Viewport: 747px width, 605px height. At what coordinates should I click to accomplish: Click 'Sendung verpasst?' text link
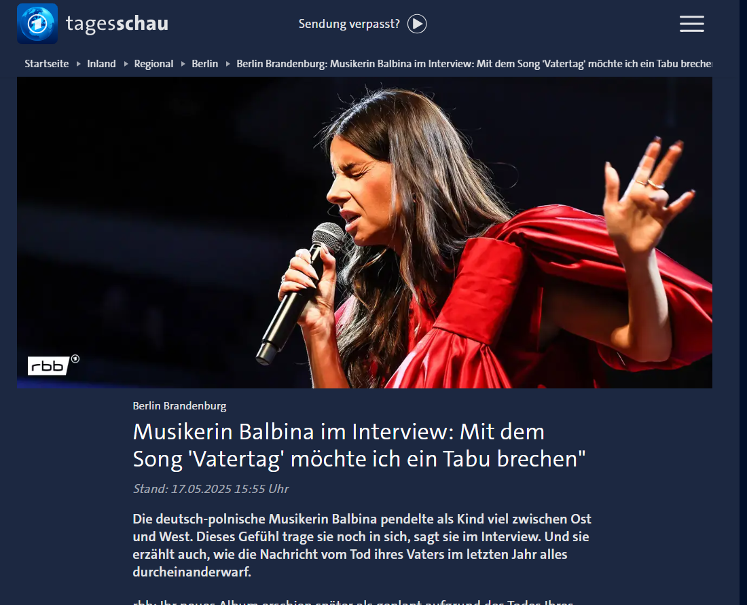point(349,24)
